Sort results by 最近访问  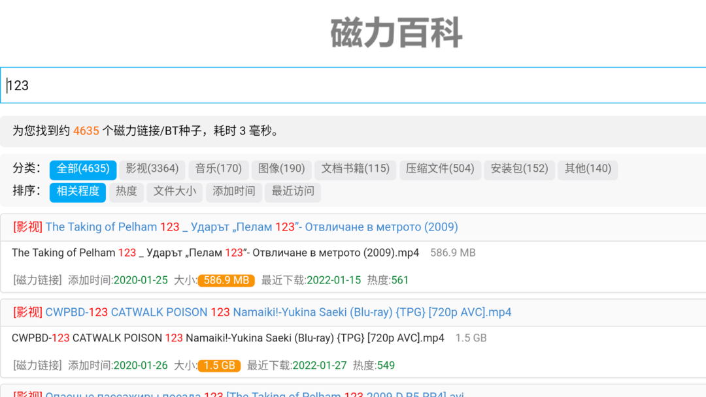point(293,191)
